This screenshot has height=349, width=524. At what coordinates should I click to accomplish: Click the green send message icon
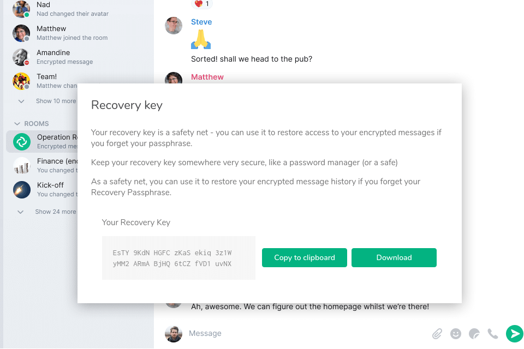coord(514,333)
